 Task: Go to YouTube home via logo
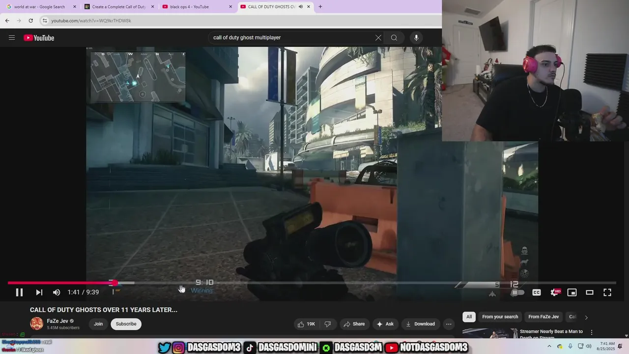[39, 38]
